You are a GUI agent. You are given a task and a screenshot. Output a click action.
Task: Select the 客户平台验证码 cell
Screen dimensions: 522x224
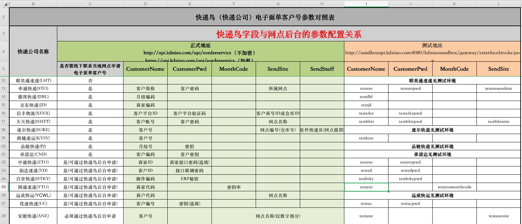tap(189, 113)
